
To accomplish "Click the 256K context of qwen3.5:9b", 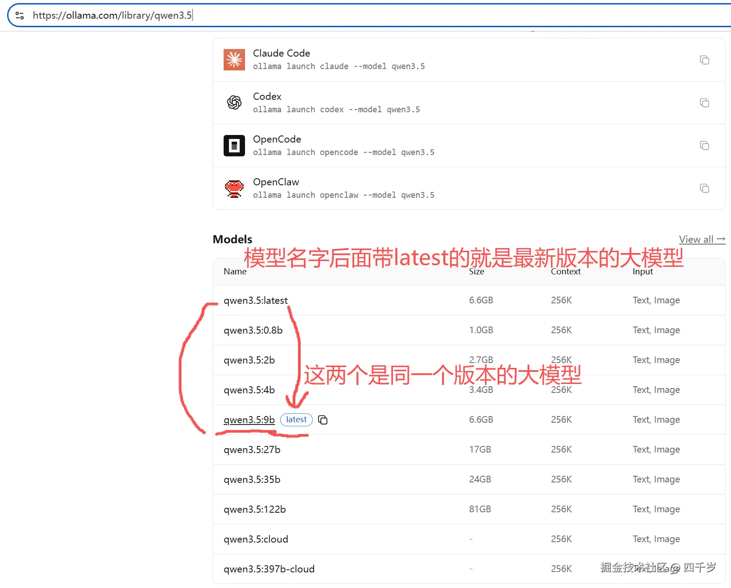I will click(x=561, y=420).
